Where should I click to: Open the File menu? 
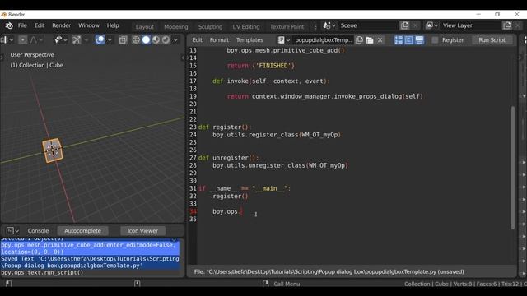coord(22,25)
